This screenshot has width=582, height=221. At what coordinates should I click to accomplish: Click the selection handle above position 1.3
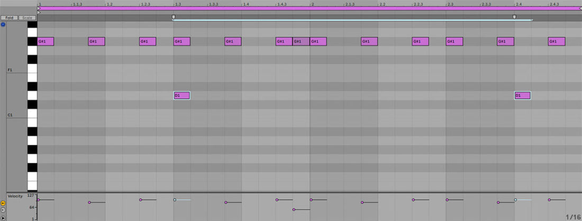coord(174,17)
